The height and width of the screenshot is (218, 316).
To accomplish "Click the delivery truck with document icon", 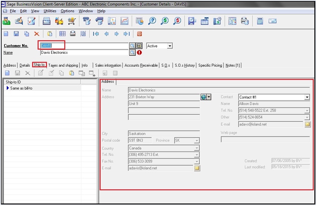I will (99, 21).
